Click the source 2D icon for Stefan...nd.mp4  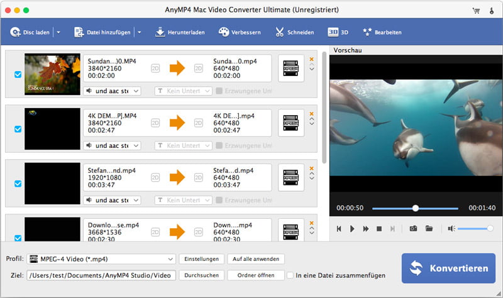155,177
